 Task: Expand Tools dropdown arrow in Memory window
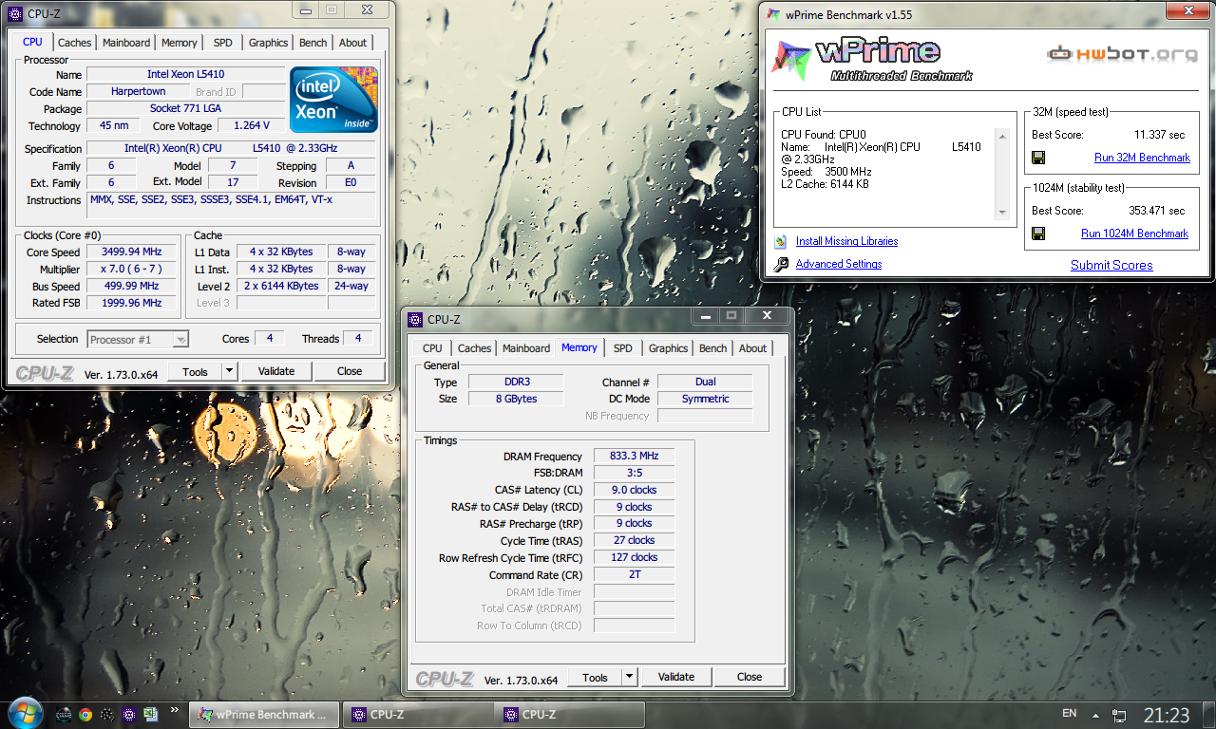click(630, 677)
